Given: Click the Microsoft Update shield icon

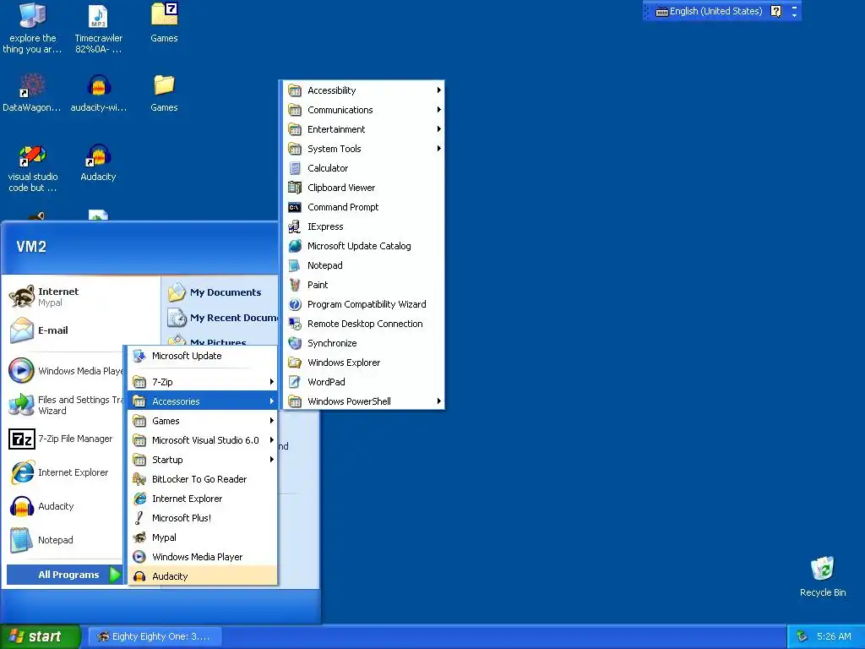Looking at the screenshot, I should pyautogui.click(x=139, y=356).
